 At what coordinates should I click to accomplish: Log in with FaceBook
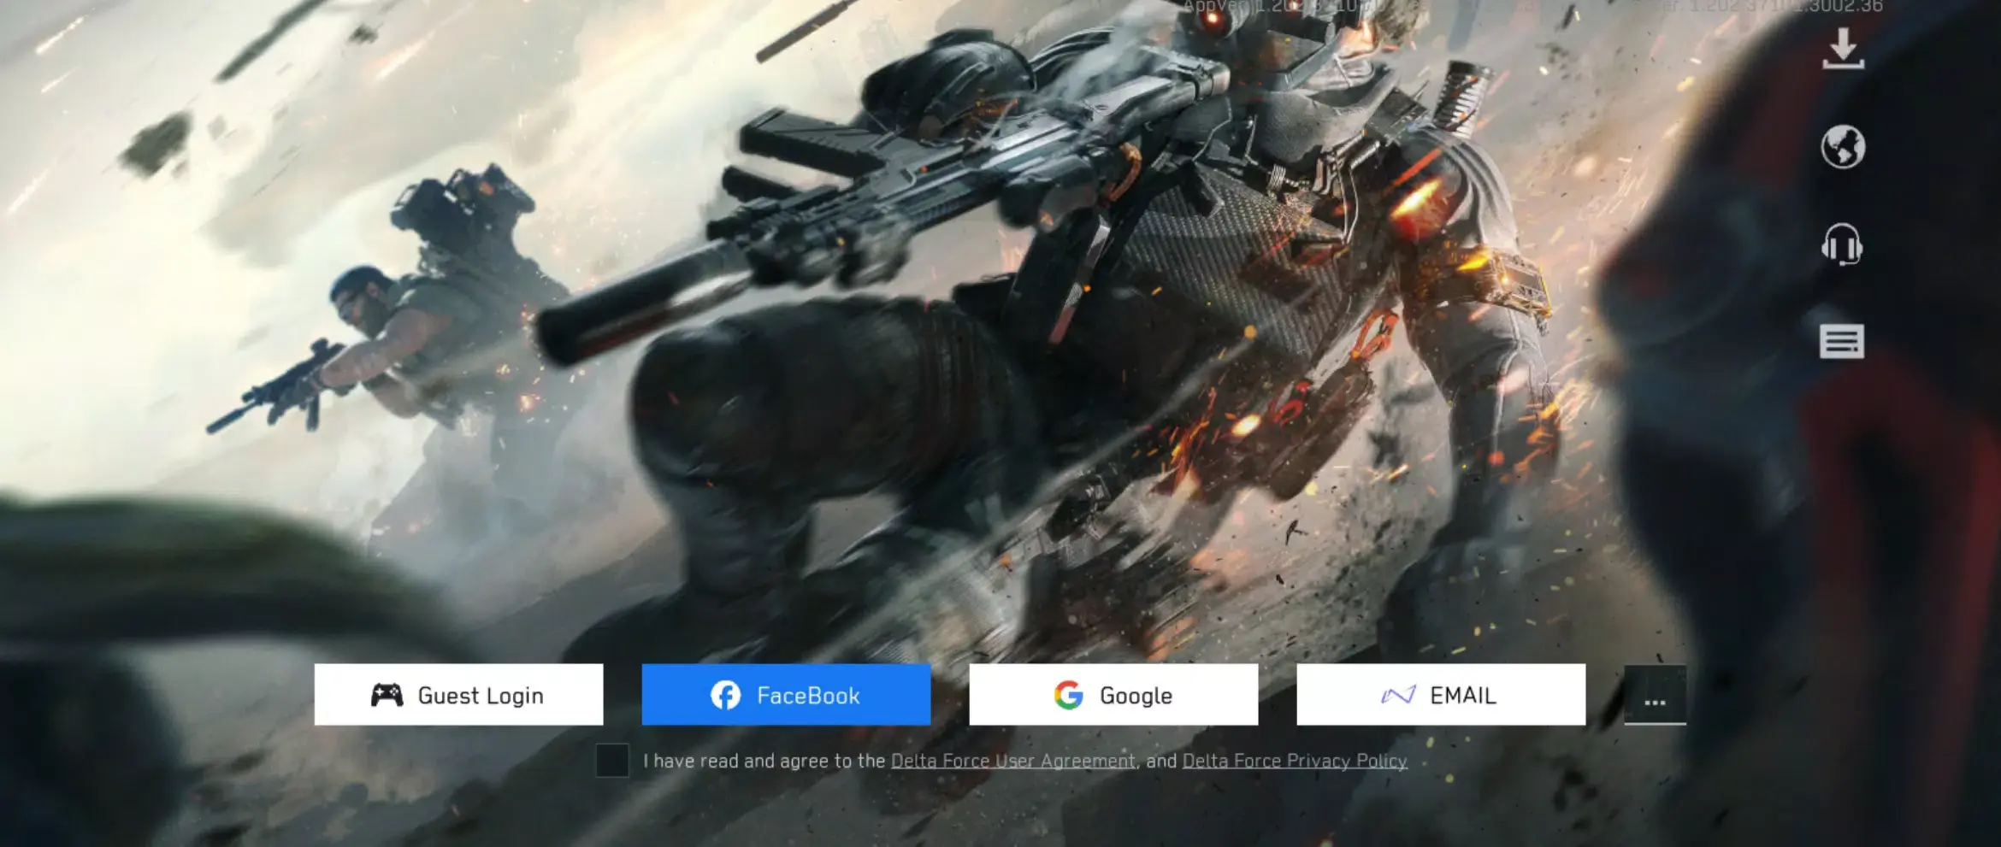pos(785,695)
